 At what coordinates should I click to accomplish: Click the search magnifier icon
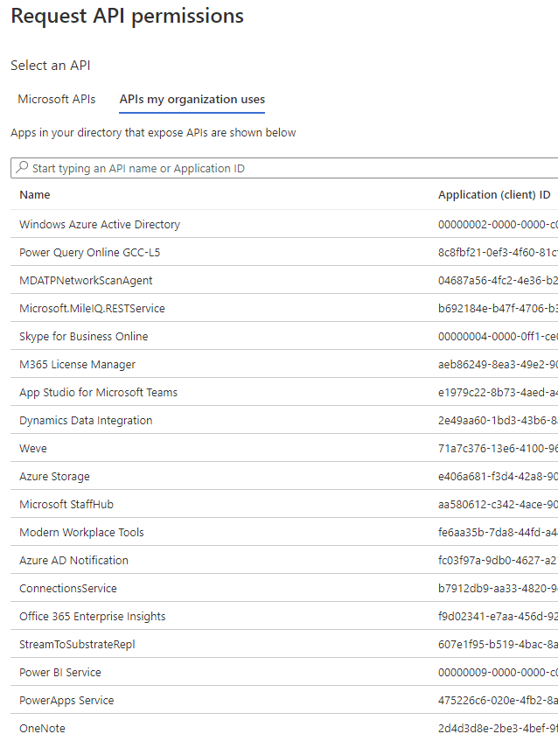22,167
